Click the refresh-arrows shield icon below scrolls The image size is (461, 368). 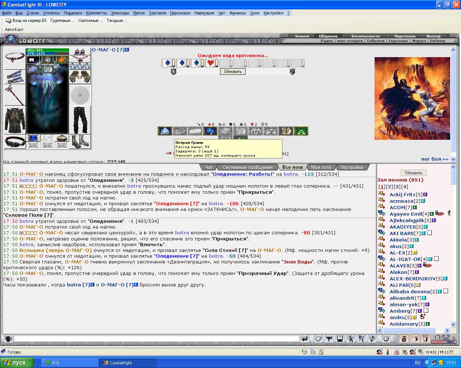pos(292,72)
